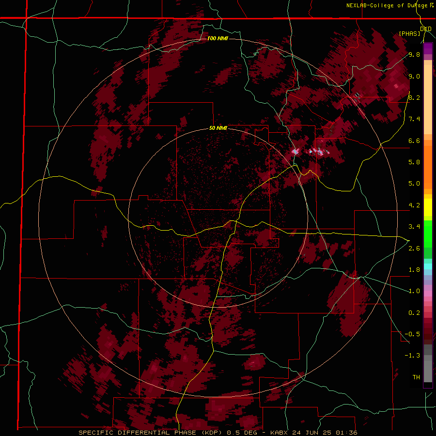
Task: Click the 8.2 value on color scale
Action: [x=414, y=97]
